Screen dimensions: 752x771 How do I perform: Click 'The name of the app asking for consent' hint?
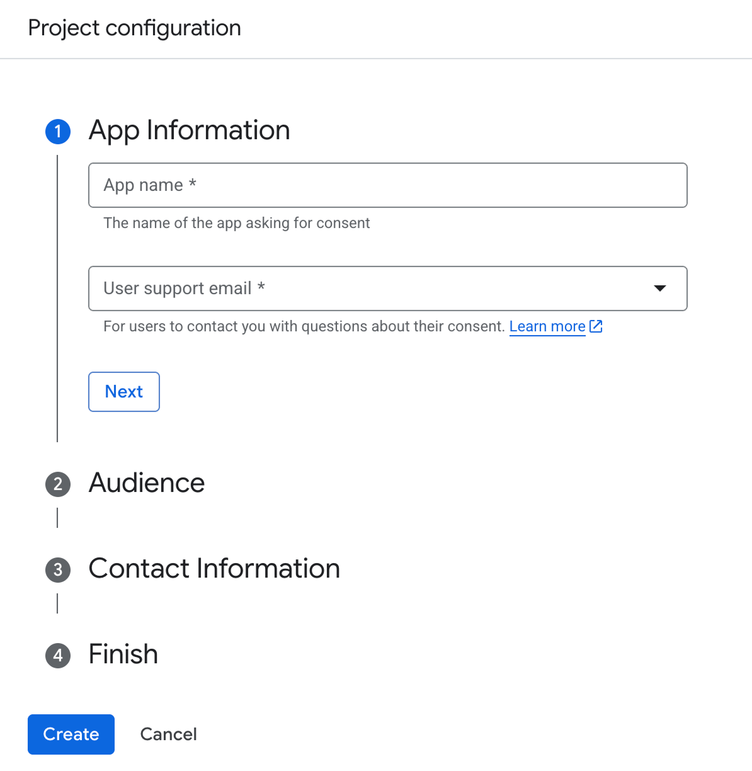coord(237,223)
